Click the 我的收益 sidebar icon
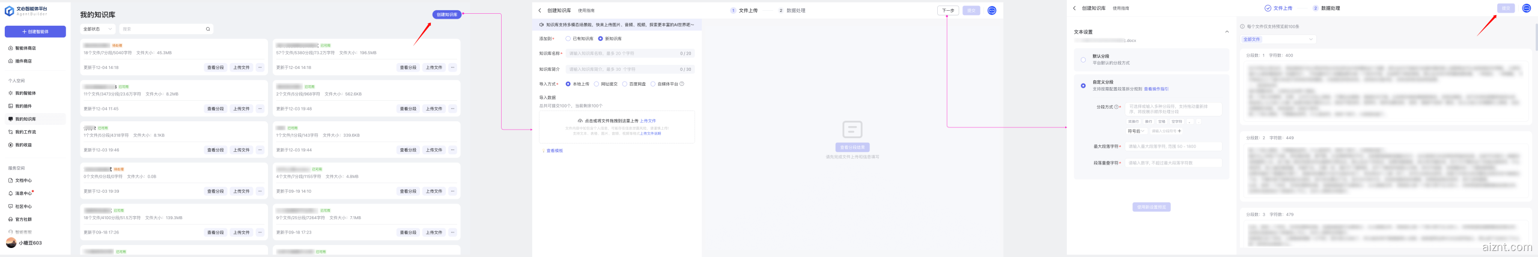Screen dimensions: 1538x257 click(x=10, y=145)
